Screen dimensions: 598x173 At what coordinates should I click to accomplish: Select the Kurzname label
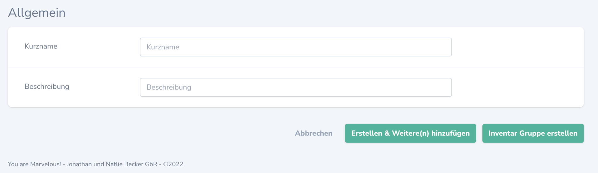click(x=41, y=46)
